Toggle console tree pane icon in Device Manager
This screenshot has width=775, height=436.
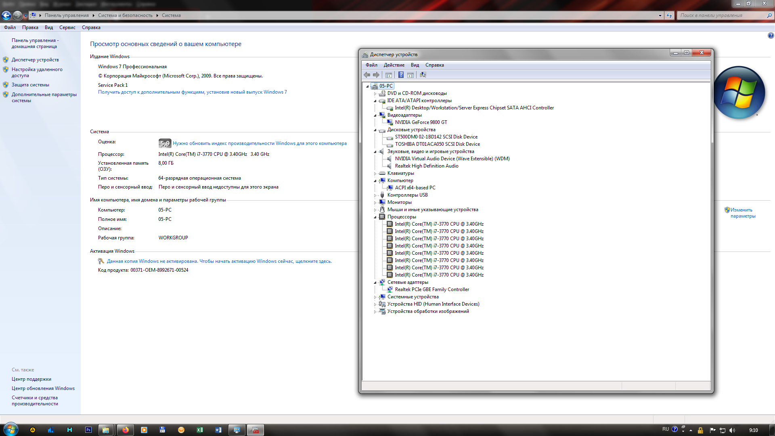(388, 75)
